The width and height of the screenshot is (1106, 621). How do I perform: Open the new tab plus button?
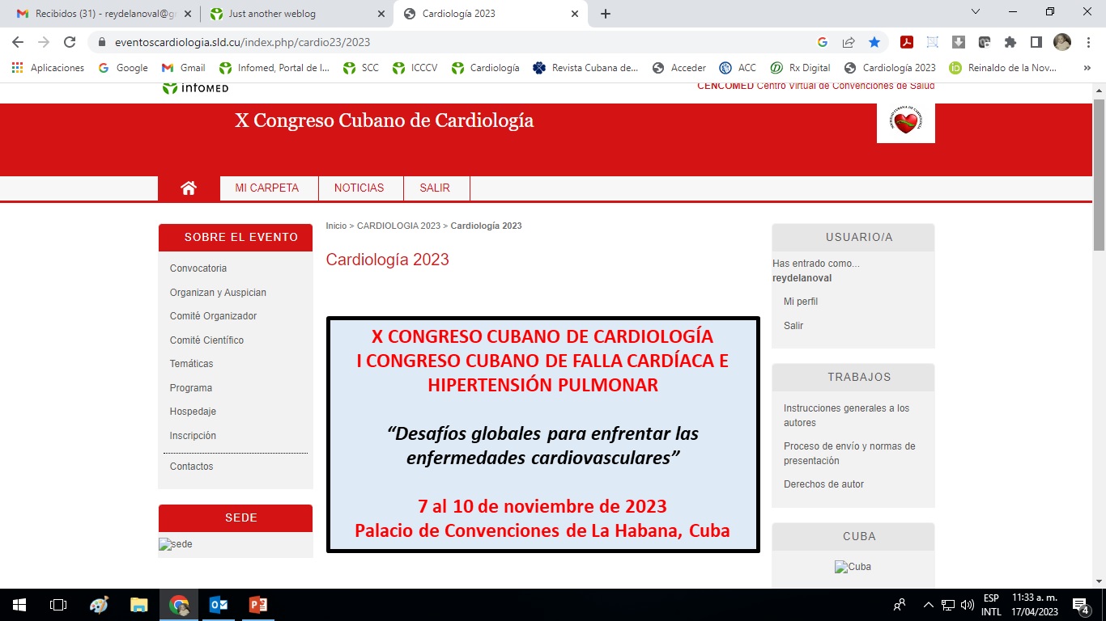[x=606, y=14]
